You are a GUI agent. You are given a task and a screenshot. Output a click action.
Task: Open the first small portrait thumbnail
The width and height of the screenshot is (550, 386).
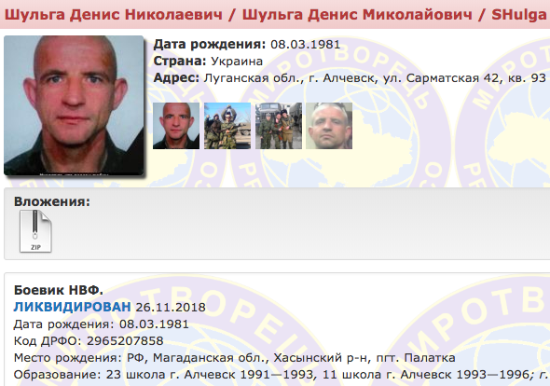(x=176, y=126)
